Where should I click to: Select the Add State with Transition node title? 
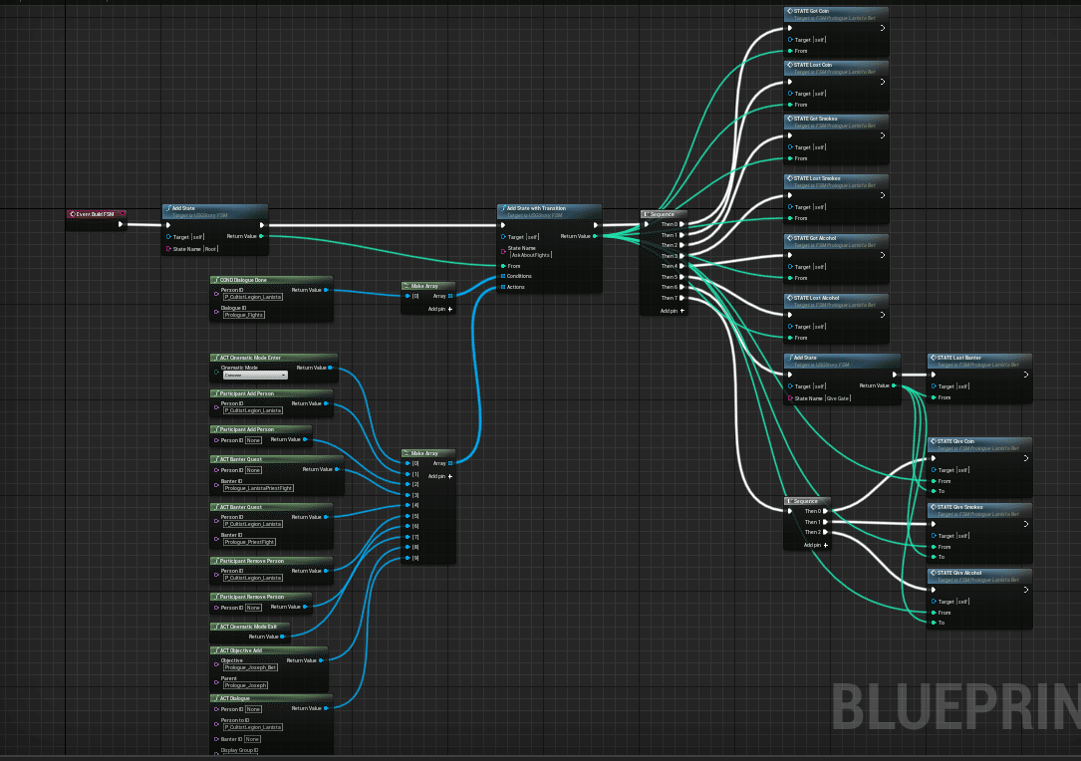(536, 208)
